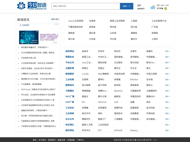Open 留言反馈 in footer
The height and width of the screenshot is (142, 190).
tap(61, 140)
